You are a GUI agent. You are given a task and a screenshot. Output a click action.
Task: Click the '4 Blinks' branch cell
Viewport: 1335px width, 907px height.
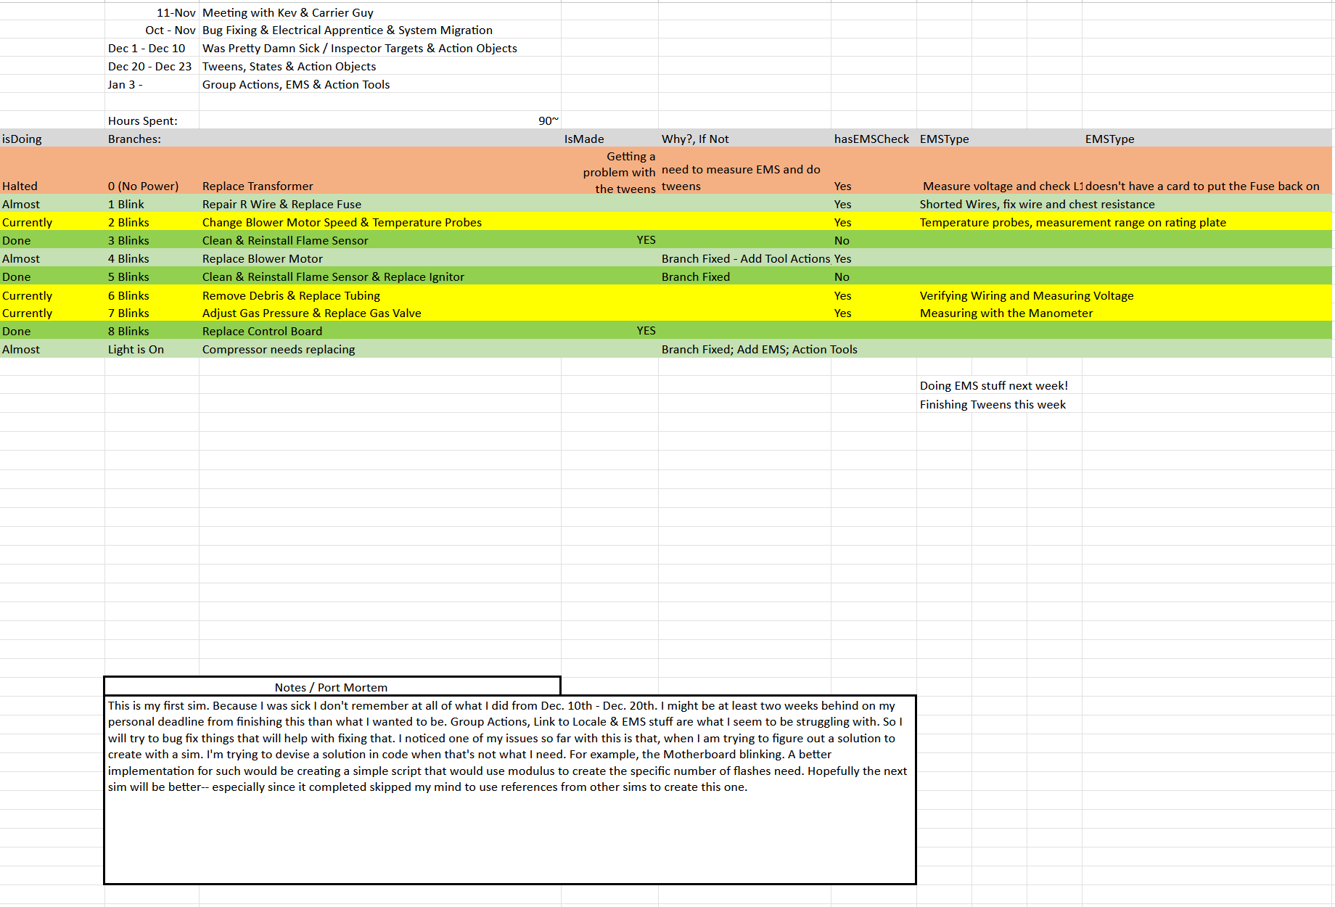[152, 258]
